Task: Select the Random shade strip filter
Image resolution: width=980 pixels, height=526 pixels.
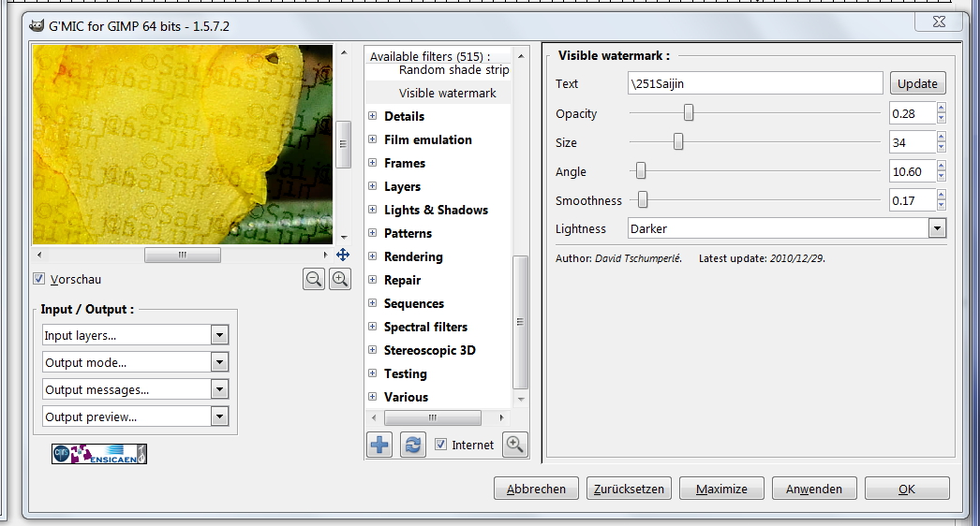Action: point(453,70)
